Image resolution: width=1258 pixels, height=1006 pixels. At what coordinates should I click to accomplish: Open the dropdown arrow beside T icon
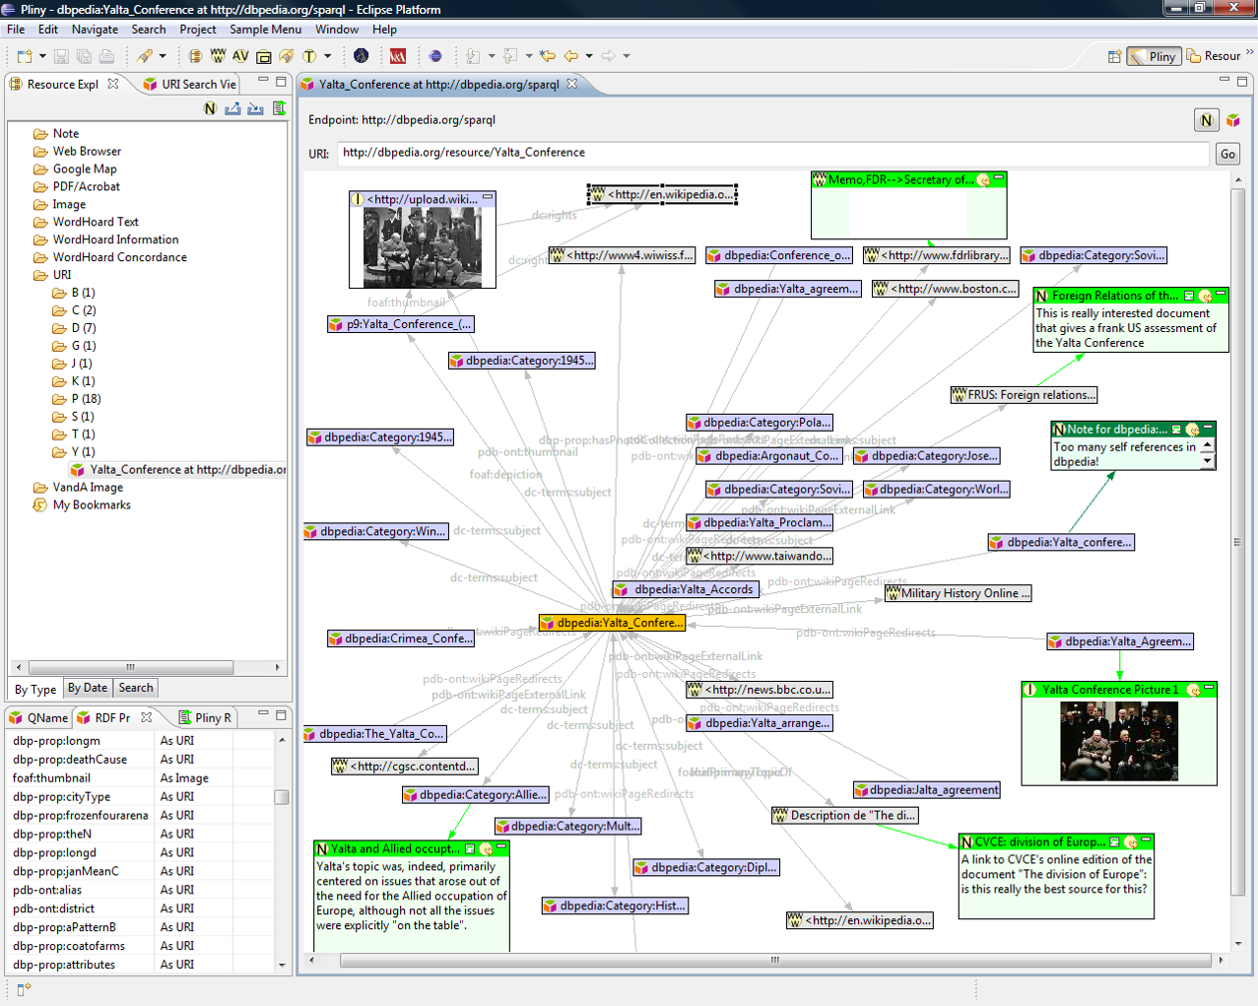pos(328,56)
